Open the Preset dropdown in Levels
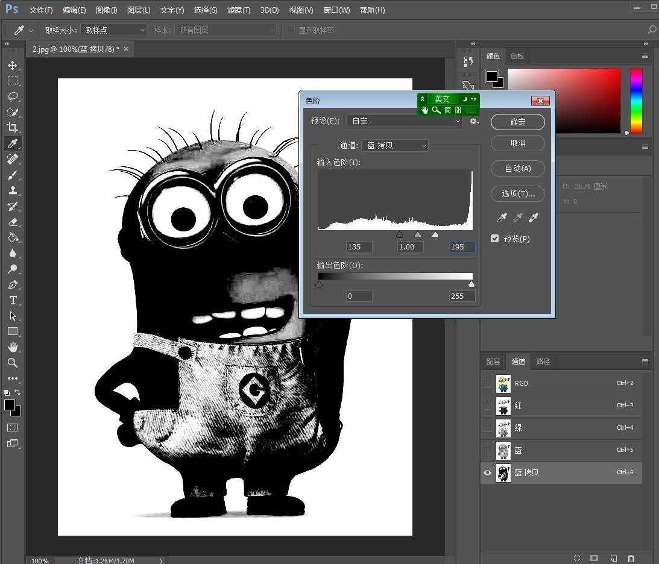659x564 pixels. [405, 121]
